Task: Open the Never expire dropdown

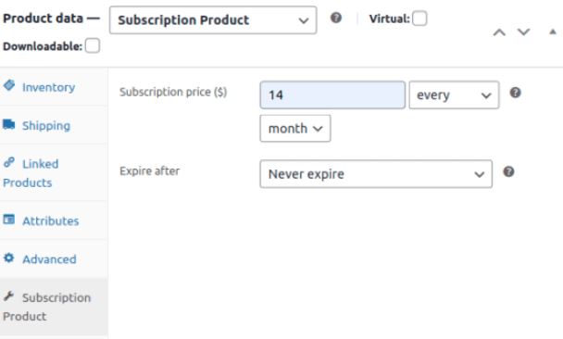Action: [x=376, y=174]
